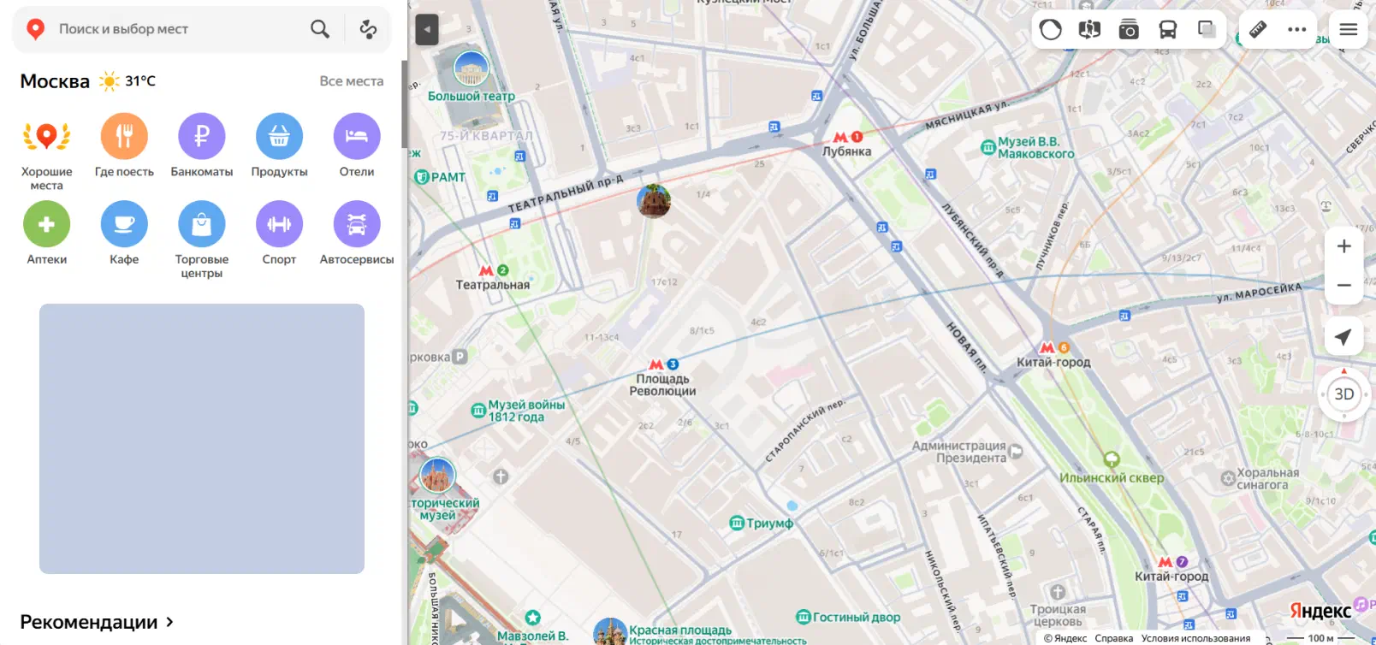Open the route builder icon
Screen dimensions: 1376x645
368,29
